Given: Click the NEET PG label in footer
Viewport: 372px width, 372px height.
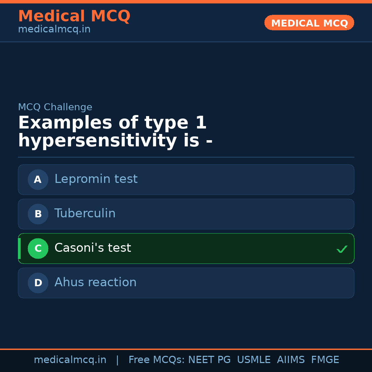Looking at the screenshot, I should [209, 359].
